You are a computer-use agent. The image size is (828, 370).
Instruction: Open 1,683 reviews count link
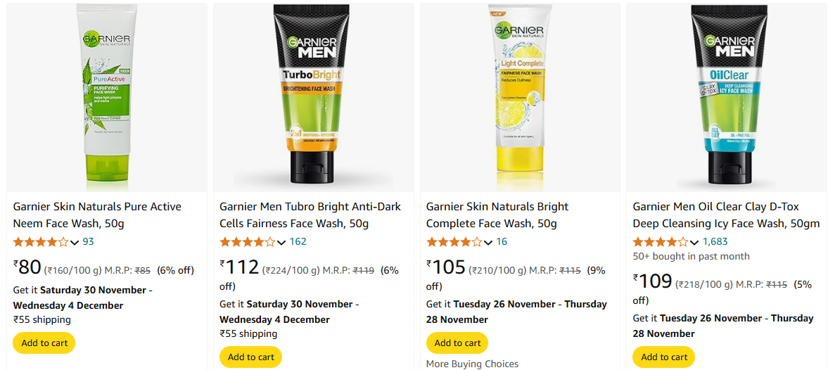pyautogui.click(x=715, y=242)
